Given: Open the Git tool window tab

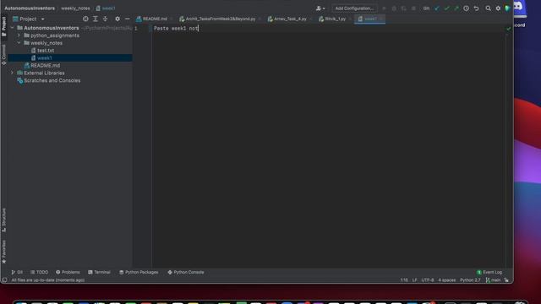Looking at the screenshot, I should (17, 272).
